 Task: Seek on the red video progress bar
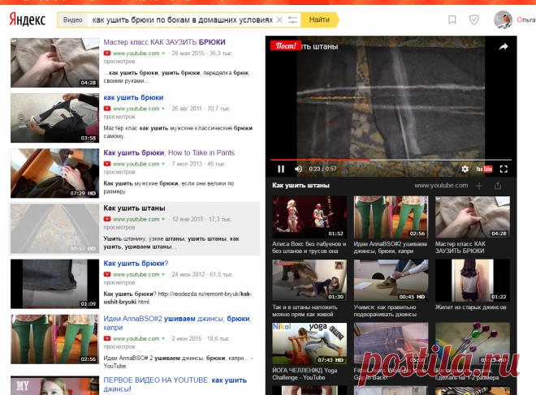tap(391, 160)
